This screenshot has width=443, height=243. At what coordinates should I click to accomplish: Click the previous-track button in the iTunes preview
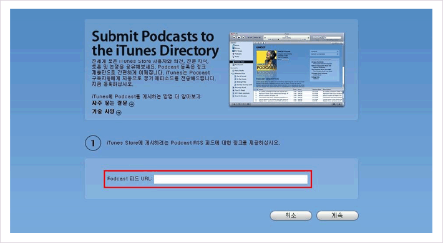pos(234,37)
